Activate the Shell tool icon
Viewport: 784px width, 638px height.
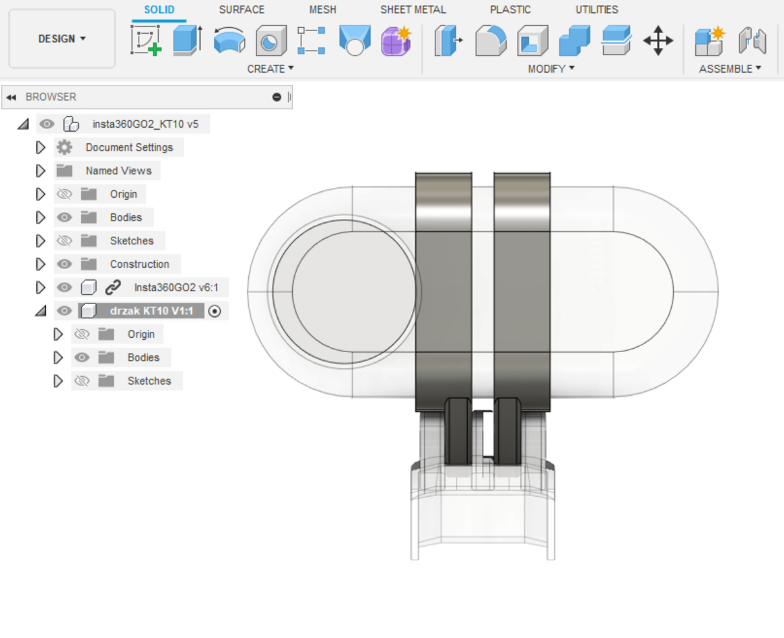533,40
